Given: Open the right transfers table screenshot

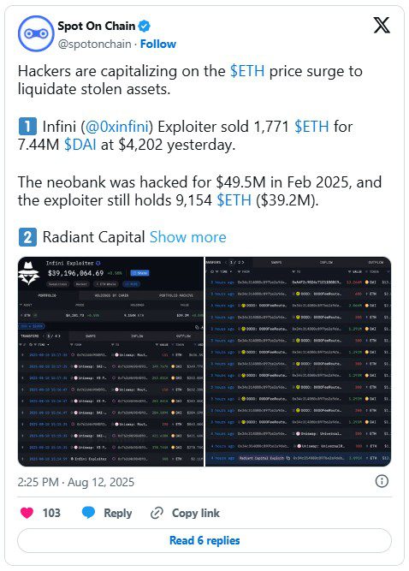Looking at the screenshot, I should 299,361.
